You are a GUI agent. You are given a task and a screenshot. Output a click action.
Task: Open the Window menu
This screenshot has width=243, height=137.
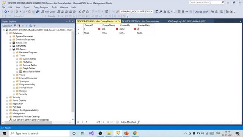point(64,7)
